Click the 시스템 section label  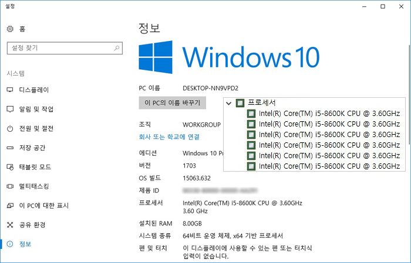pos(16,73)
